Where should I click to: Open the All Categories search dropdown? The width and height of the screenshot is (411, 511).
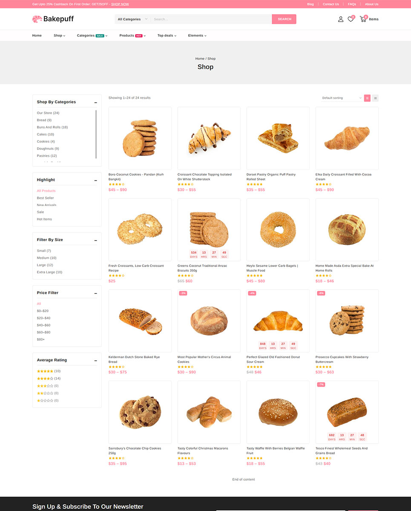tap(132, 19)
